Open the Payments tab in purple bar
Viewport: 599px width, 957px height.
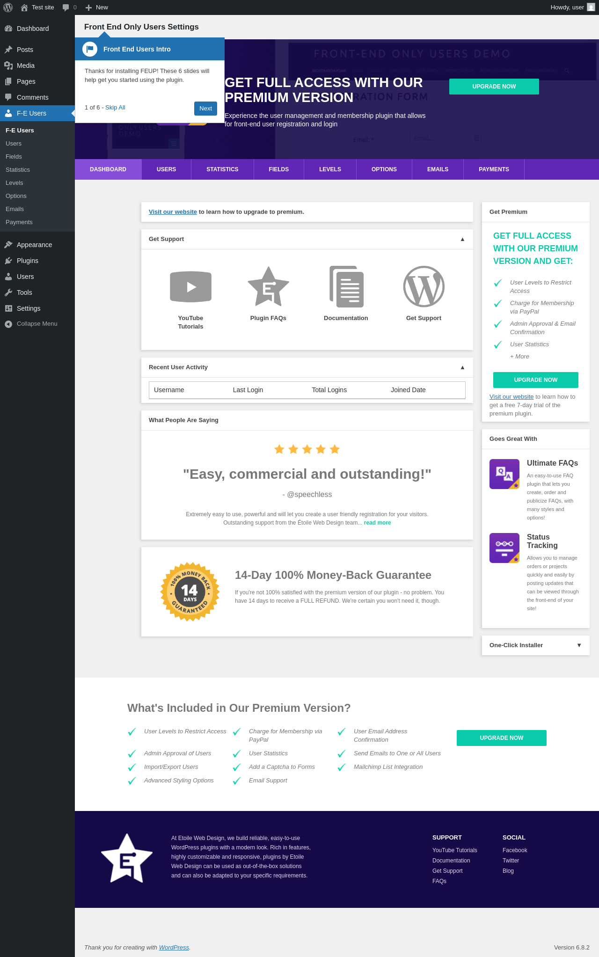coord(494,169)
